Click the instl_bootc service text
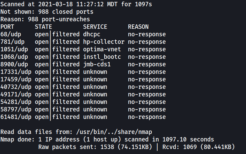 102,57
